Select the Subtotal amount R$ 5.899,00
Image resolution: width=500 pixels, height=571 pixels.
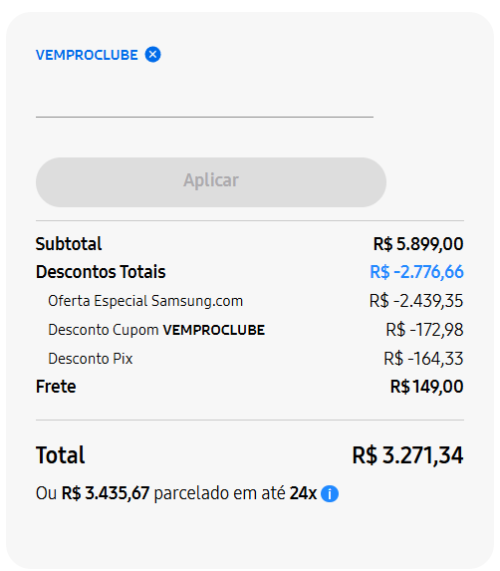[x=418, y=243]
